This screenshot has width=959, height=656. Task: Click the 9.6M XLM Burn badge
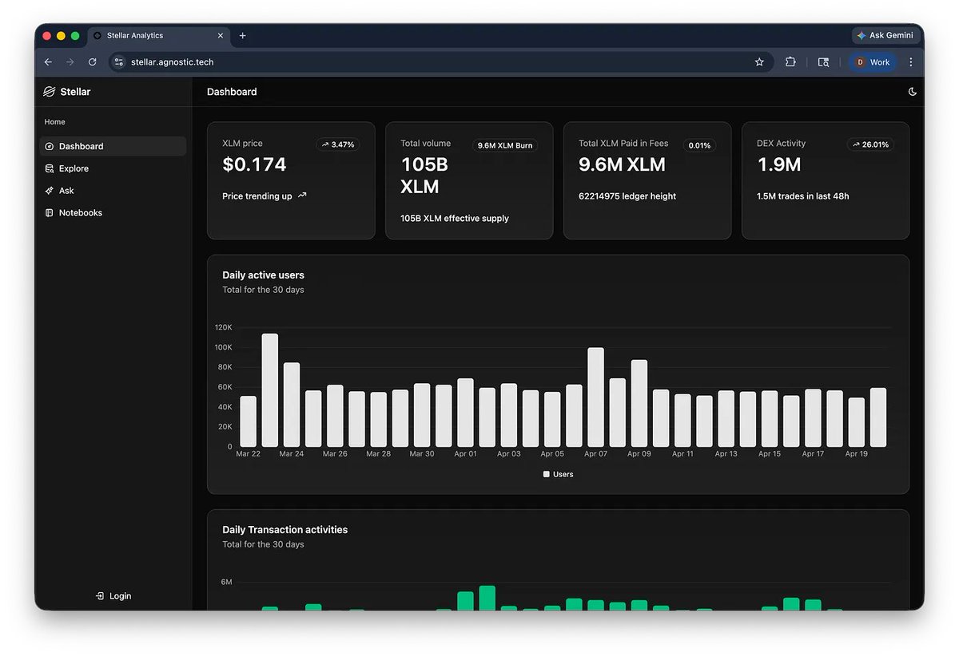coord(504,145)
